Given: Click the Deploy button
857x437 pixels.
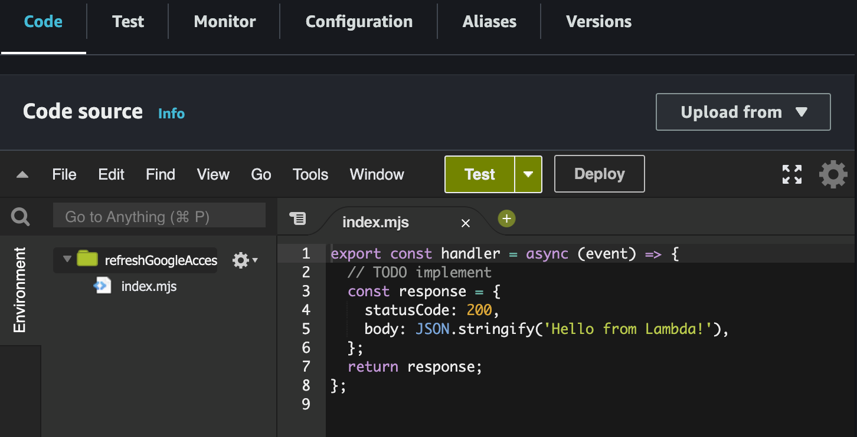Looking at the screenshot, I should coord(600,174).
